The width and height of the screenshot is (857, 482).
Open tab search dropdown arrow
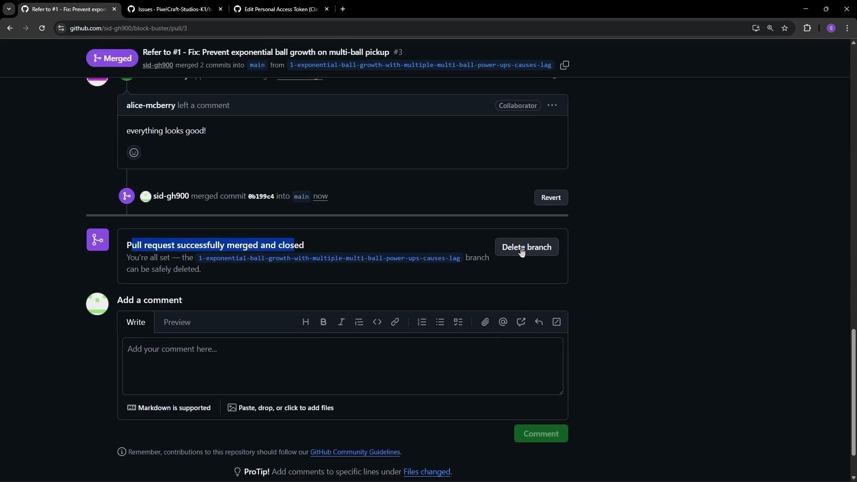click(8, 9)
